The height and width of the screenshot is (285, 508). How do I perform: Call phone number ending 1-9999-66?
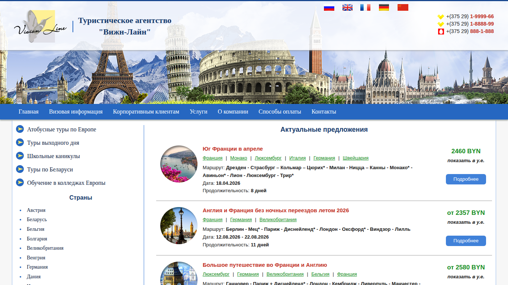[470, 17]
